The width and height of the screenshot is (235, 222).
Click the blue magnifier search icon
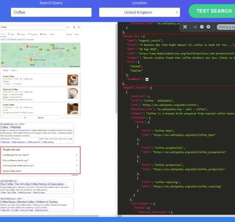(x=79, y=27)
